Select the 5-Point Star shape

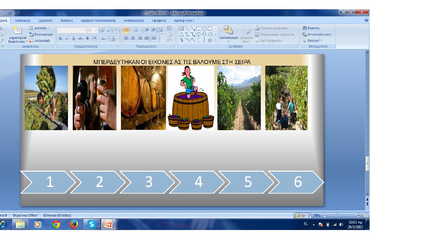(x=210, y=40)
